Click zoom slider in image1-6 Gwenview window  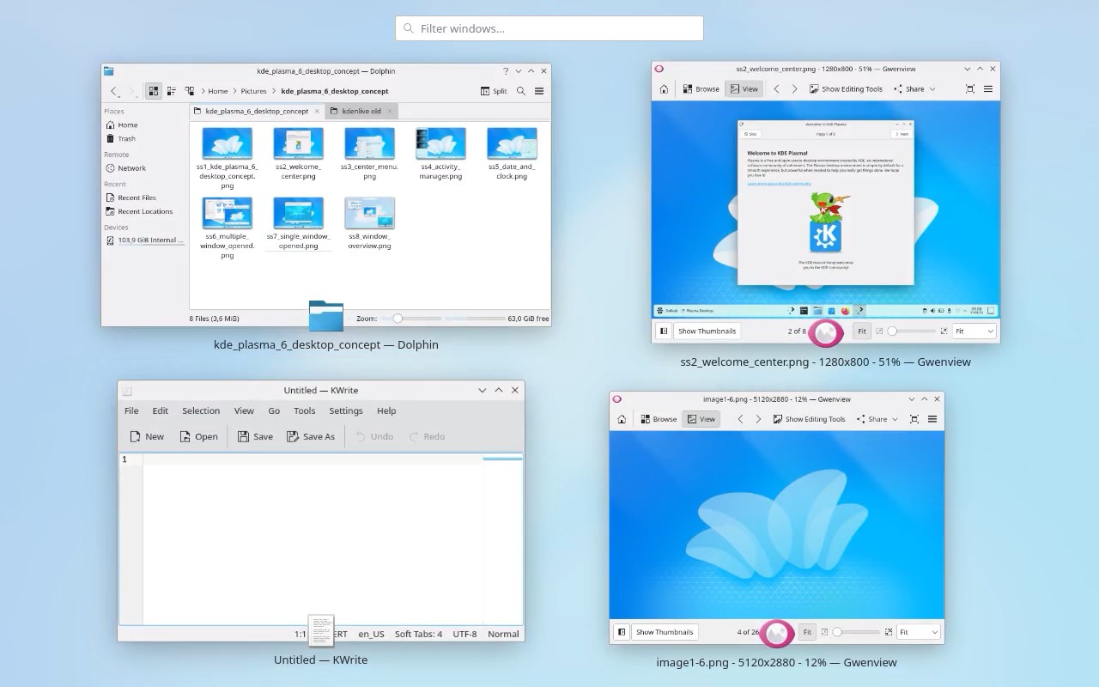click(856, 632)
